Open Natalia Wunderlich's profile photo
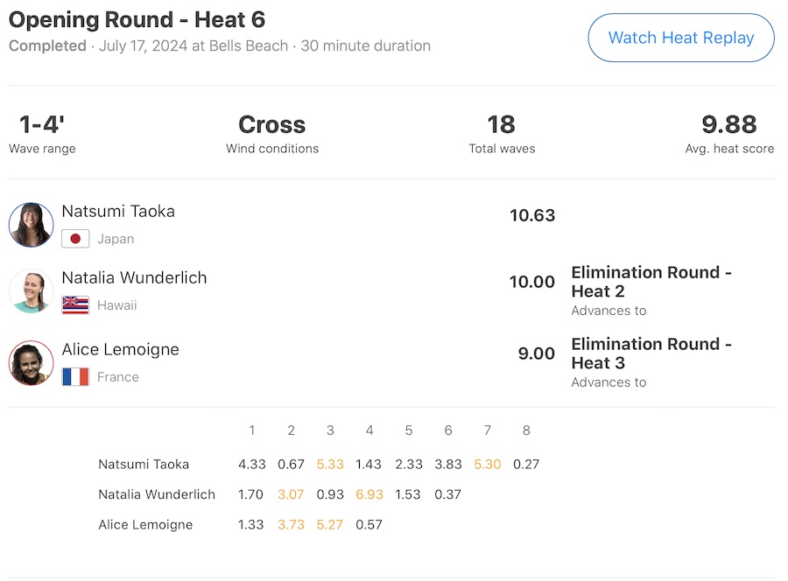 32,291
